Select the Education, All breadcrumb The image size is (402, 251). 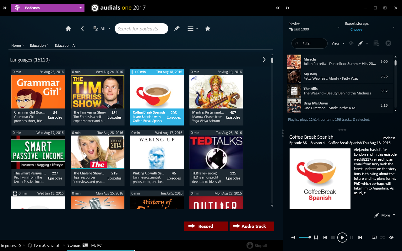coord(66,45)
